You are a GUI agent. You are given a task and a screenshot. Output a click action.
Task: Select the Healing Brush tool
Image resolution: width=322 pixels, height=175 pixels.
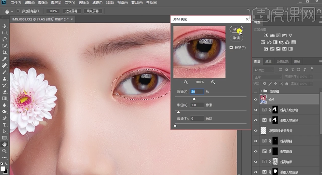[x=4, y=65]
